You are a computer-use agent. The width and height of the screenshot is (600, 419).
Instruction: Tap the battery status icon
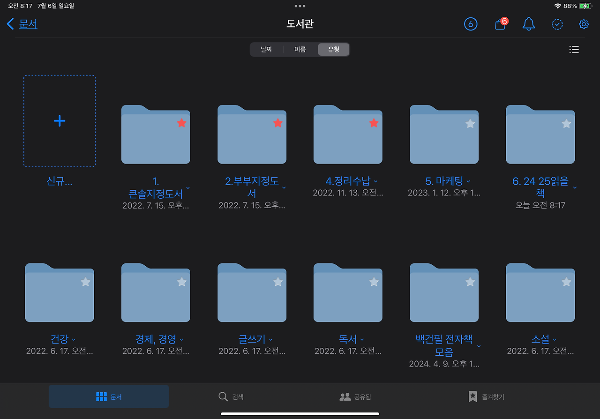[x=585, y=6]
